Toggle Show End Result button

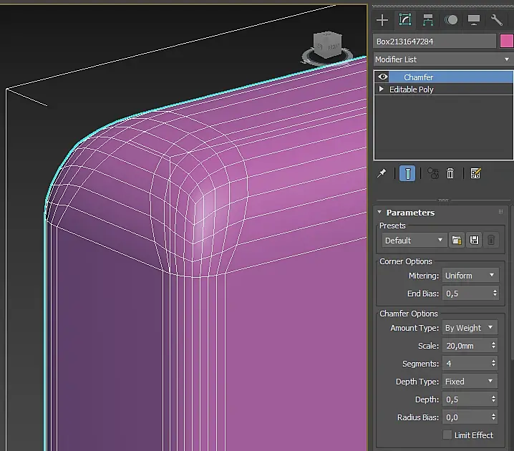[x=407, y=173]
